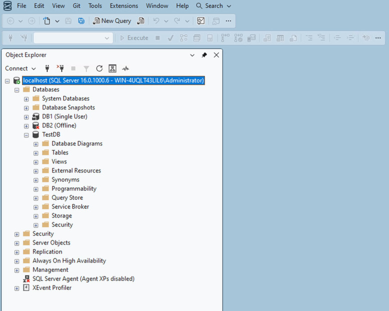The height and width of the screenshot is (311, 389).
Task: Open the Connect dropdown in Object Explorer
Action: (x=21, y=68)
